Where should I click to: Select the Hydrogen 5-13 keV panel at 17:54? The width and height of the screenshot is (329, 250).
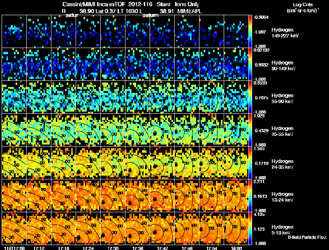[211, 228]
